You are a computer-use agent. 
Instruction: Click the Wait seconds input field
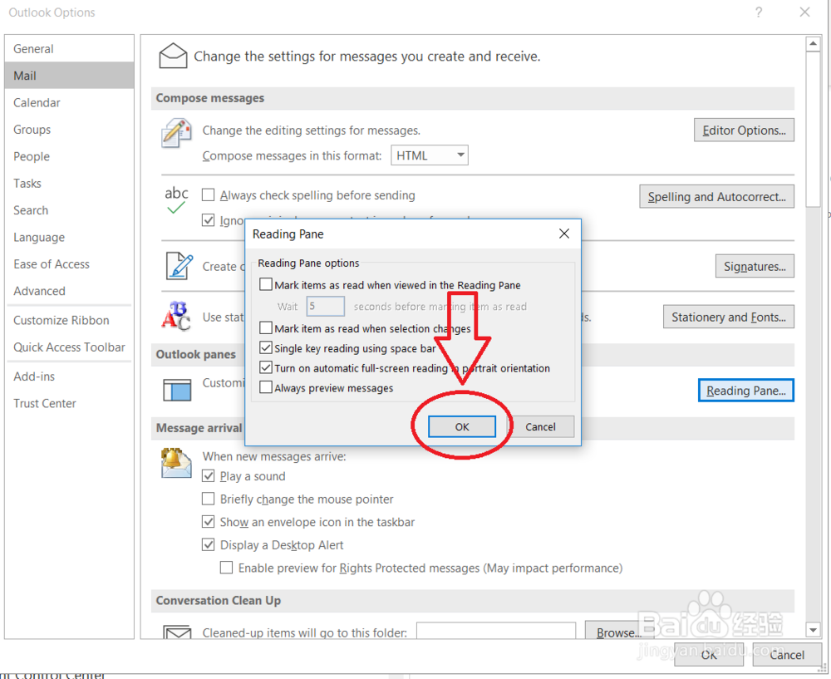click(326, 307)
